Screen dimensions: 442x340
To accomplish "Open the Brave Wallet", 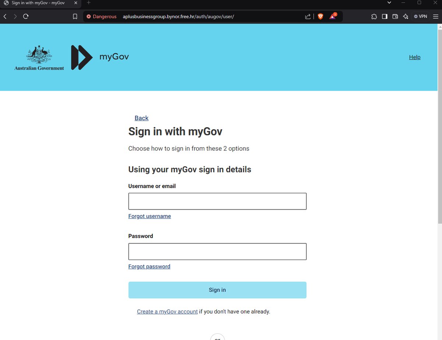I will tap(395, 16).
